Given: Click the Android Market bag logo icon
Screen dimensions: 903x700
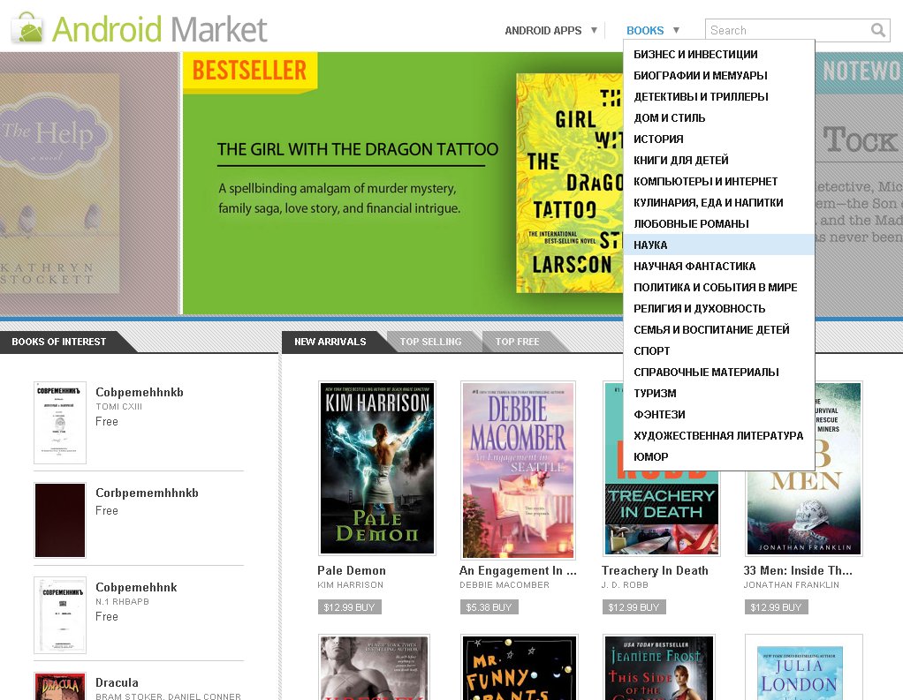Looking at the screenshot, I should [29, 28].
